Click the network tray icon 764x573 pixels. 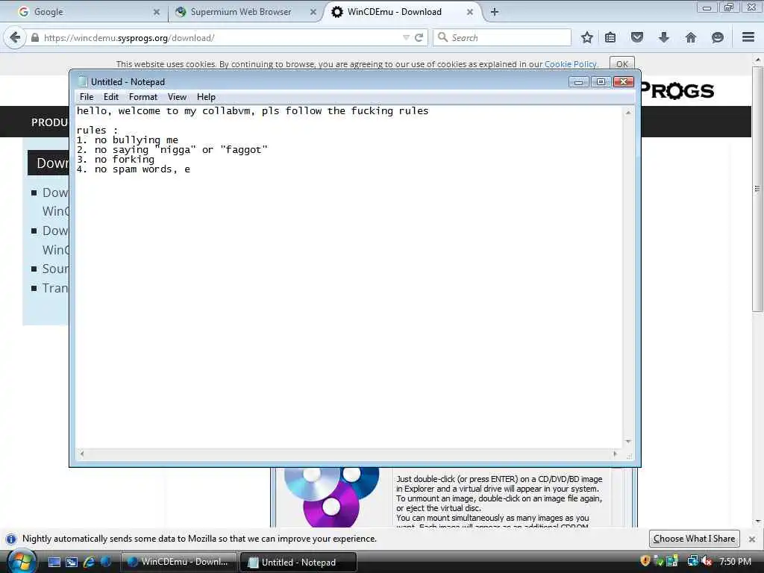(x=692, y=561)
